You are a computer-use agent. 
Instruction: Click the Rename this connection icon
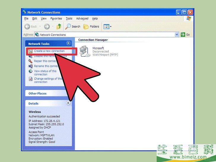coord(30,66)
